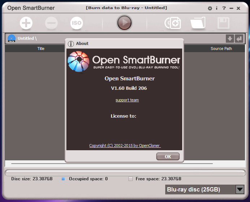Open help with the question mark icon
Viewport: 250px width, 202px height.
pos(224,8)
